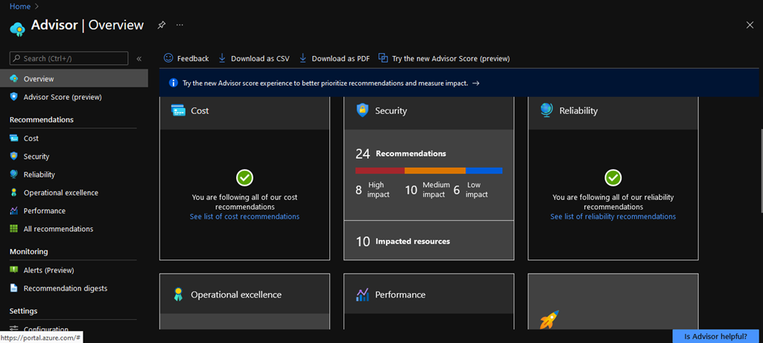Open Recommendation digests in sidebar

coord(65,289)
